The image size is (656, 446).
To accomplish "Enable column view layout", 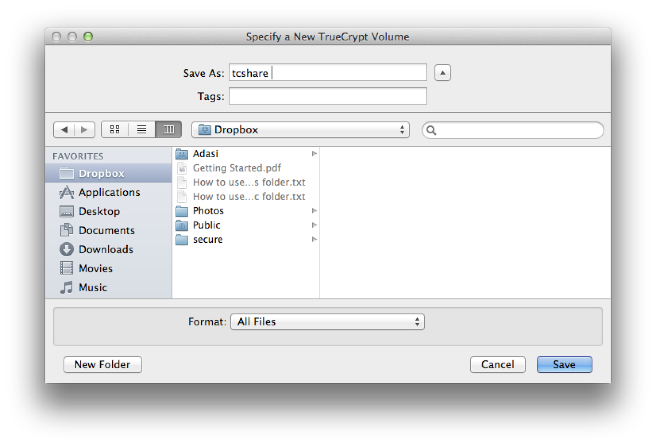I will coord(168,129).
